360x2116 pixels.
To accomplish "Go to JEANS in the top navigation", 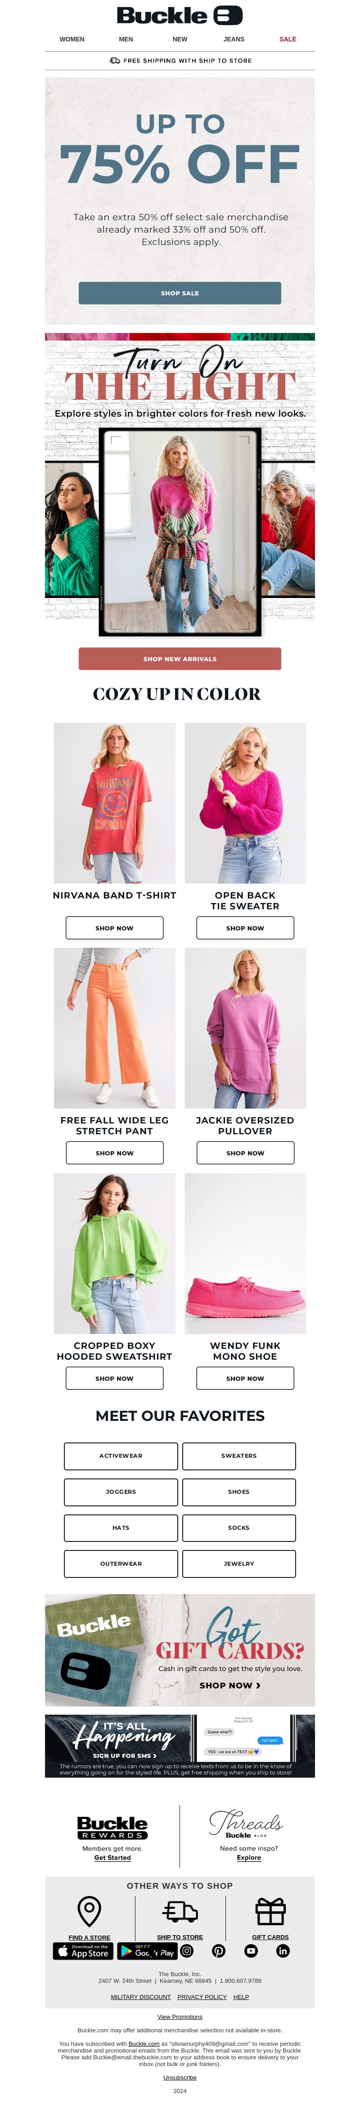I will point(234,40).
